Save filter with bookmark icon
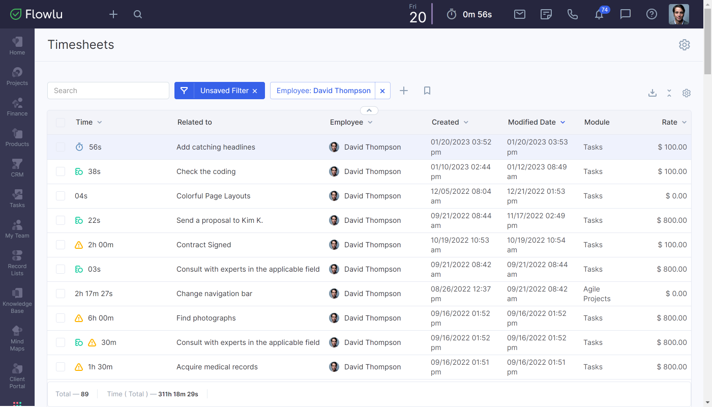 427,91
